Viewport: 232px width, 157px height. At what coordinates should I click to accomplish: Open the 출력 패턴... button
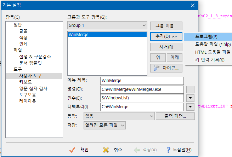point(175,116)
